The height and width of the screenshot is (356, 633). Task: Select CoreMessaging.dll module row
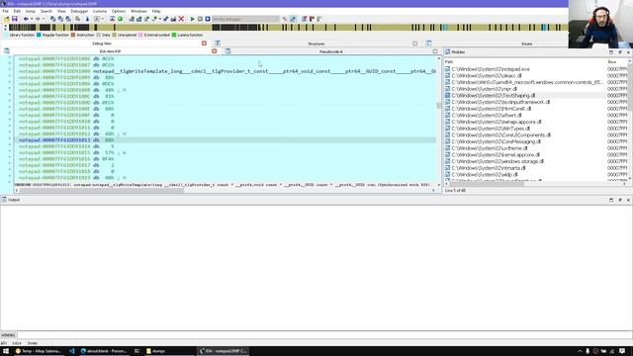coord(537,141)
